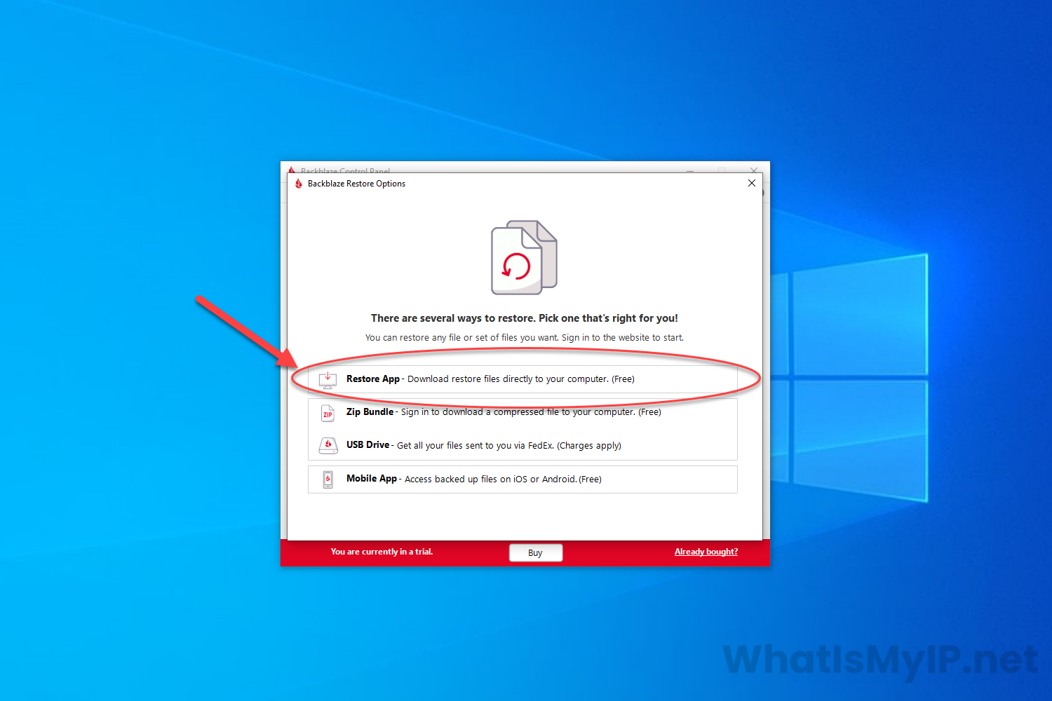The image size is (1052, 701).
Task: Choose the Zip Bundle restore option label
Action: [370, 412]
